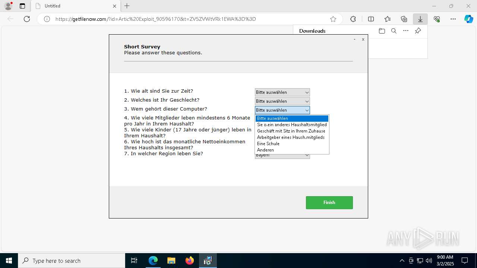Pin the Downloads panel
The width and height of the screenshot is (477, 268).
point(418,31)
